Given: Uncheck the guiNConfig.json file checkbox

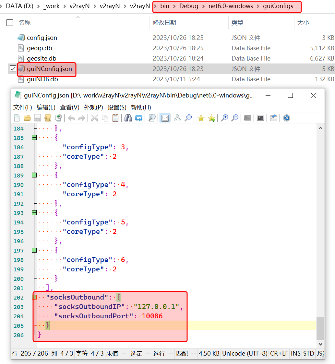Looking at the screenshot, I should point(13,69).
